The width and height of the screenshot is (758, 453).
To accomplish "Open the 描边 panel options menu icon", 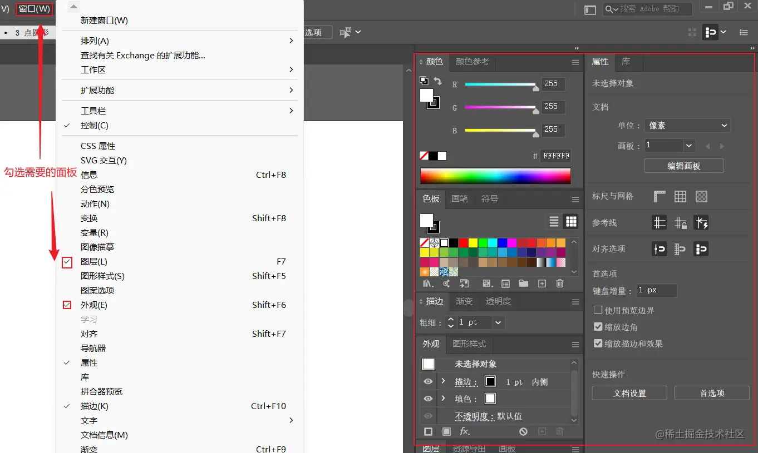I will tap(575, 302).
